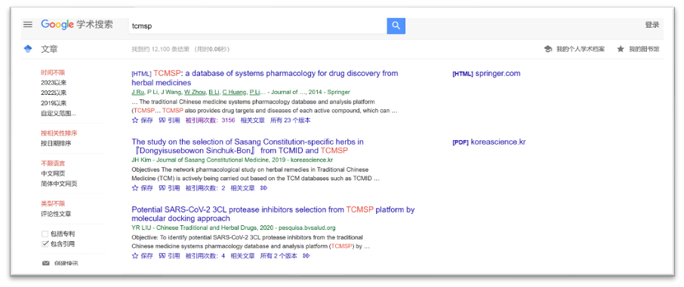This screenshot has height=287, width=684.
Task: Click the tcmsp search input field
Action: (257, 26)
